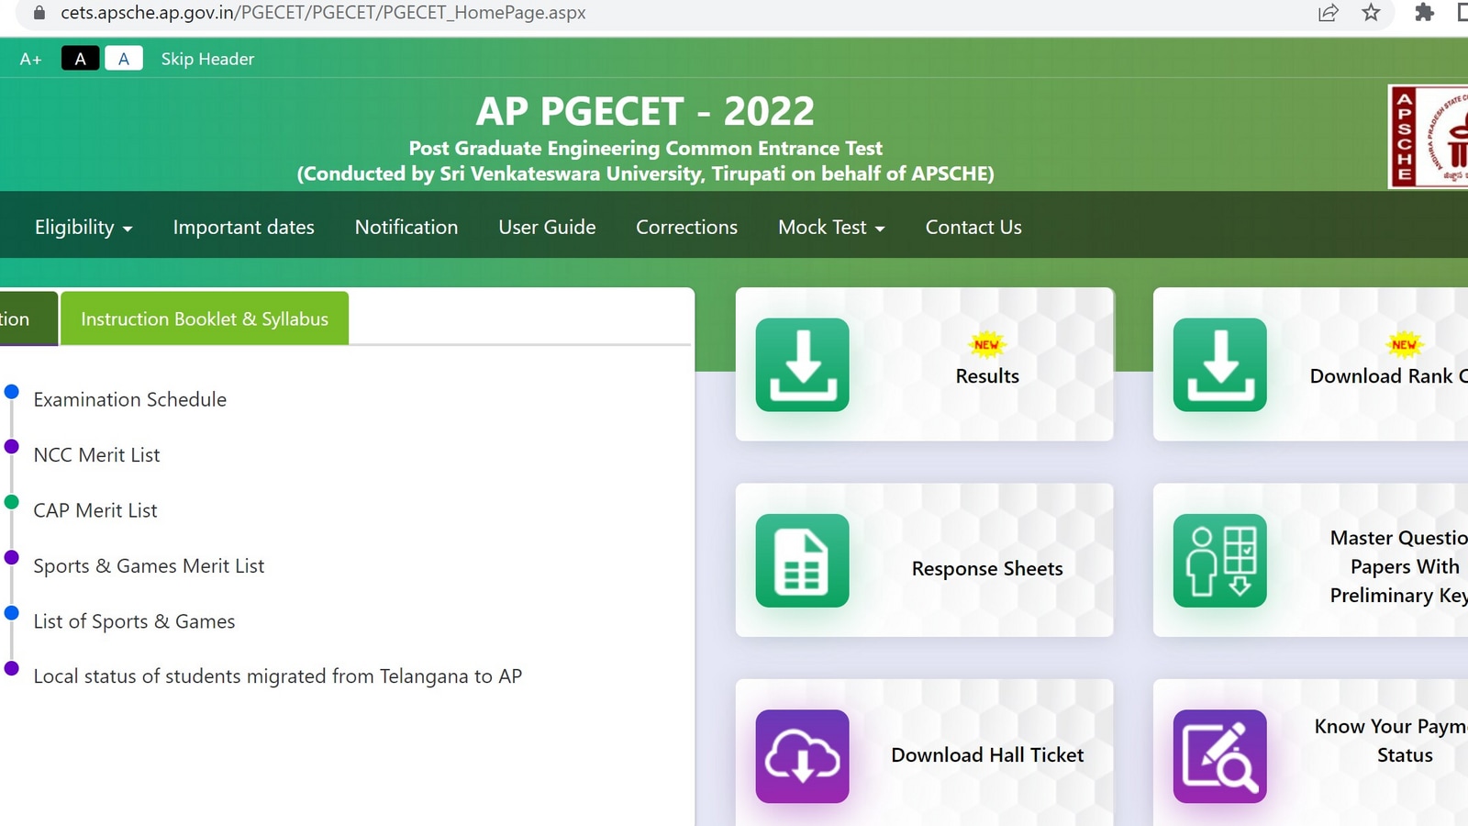Image resolution: width=1468 pixels, height=826 pixels.
Task: Click the blue bullet beside Examination Schedule
Action: click(x=12, y=392)
